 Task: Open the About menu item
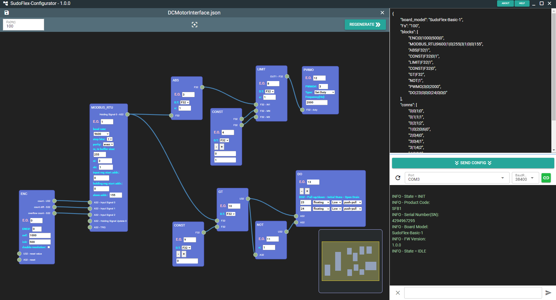click(506, 3)
